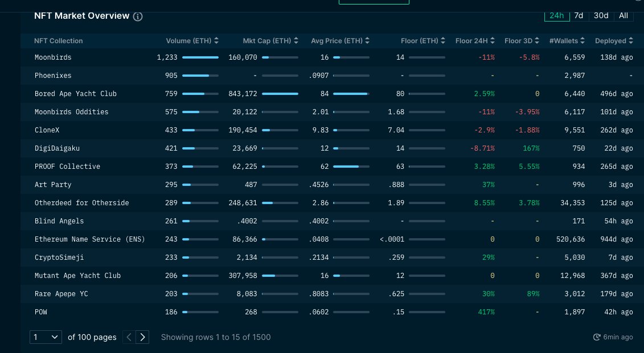Sort by Floor 24H sort arrows
Screen dimensions: 644x353
pyautogui.click(x=493, y=40)
